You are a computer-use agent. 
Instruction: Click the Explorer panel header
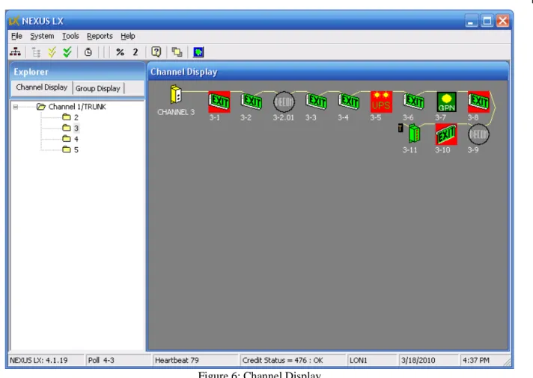(x=77, y=72)
